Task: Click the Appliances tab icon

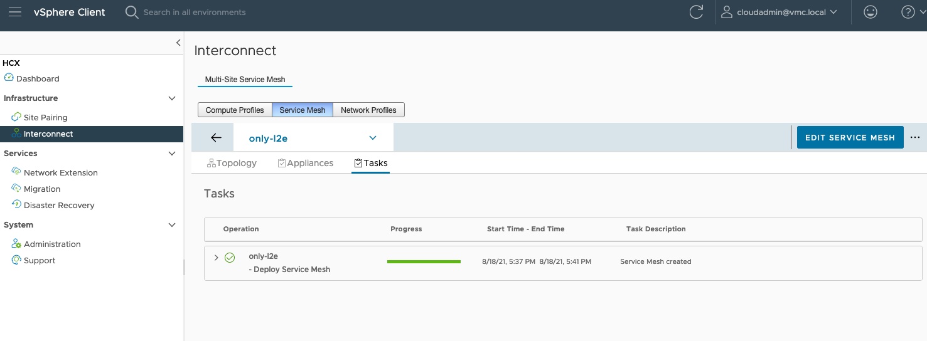Action: coord(282,163)
